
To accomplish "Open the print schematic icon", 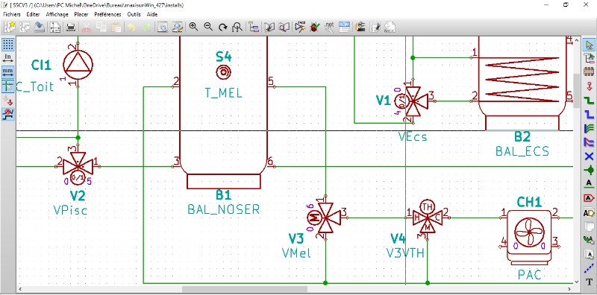I will click(71, 27).
